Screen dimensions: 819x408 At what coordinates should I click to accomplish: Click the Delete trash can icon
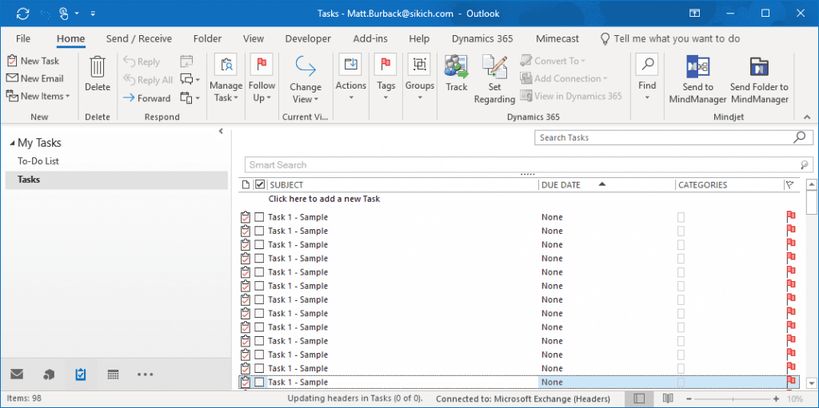tap(98, 67)
